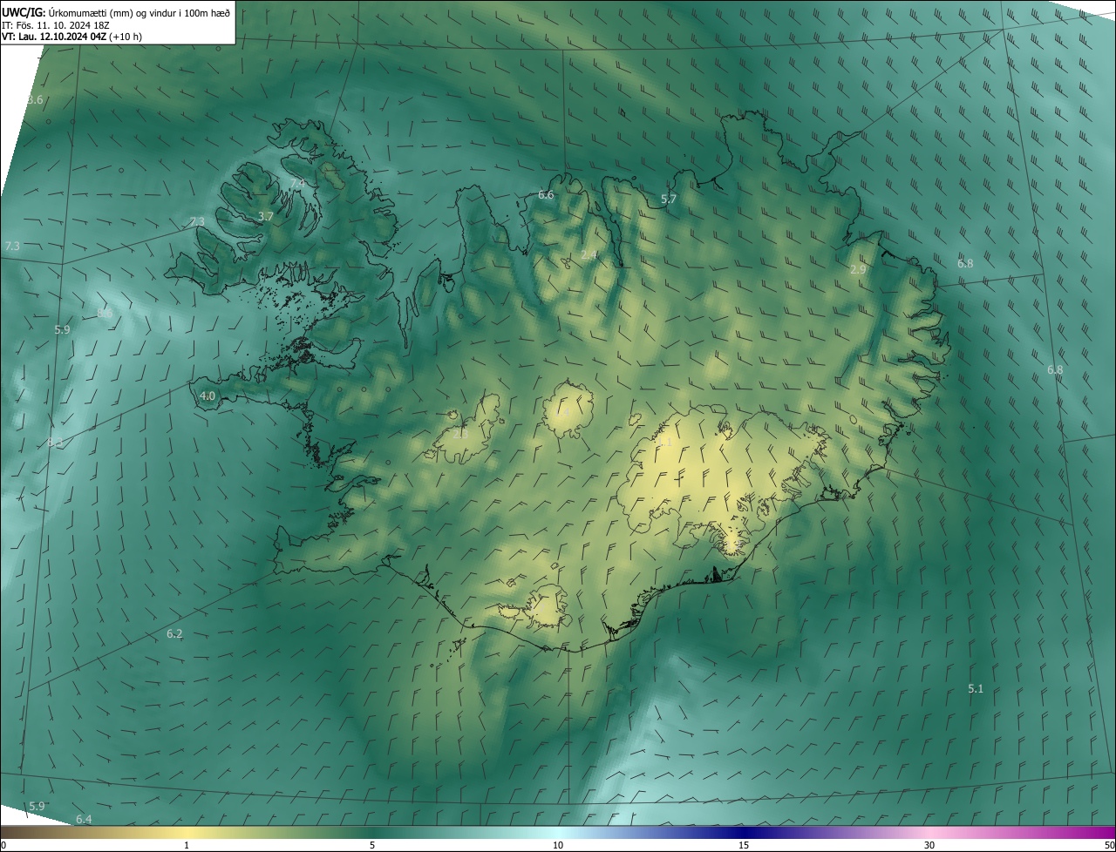
Task: Click the map value label '6.2'
Action: [174, 634]
